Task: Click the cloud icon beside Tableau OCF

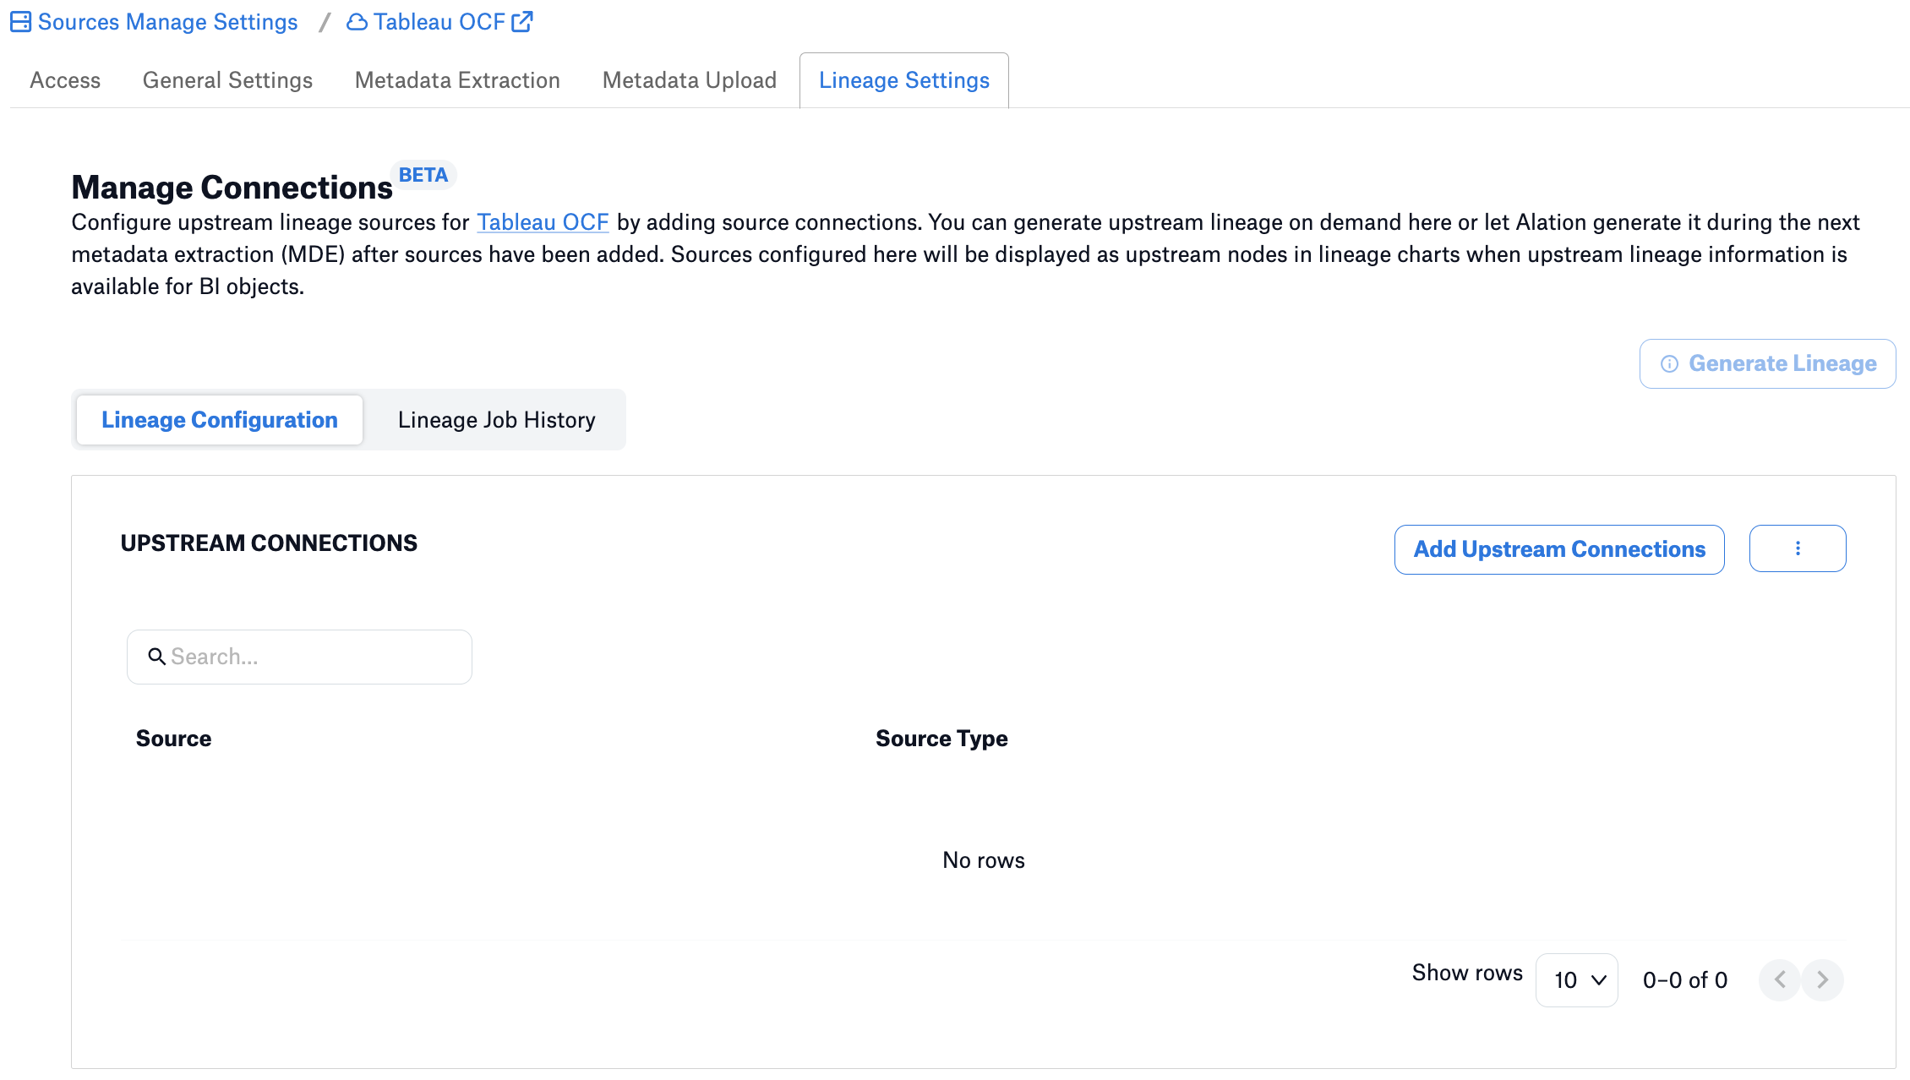Action: tap(357, 22)
